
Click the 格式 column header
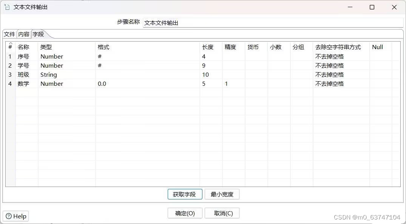click(x=147, y=47)
